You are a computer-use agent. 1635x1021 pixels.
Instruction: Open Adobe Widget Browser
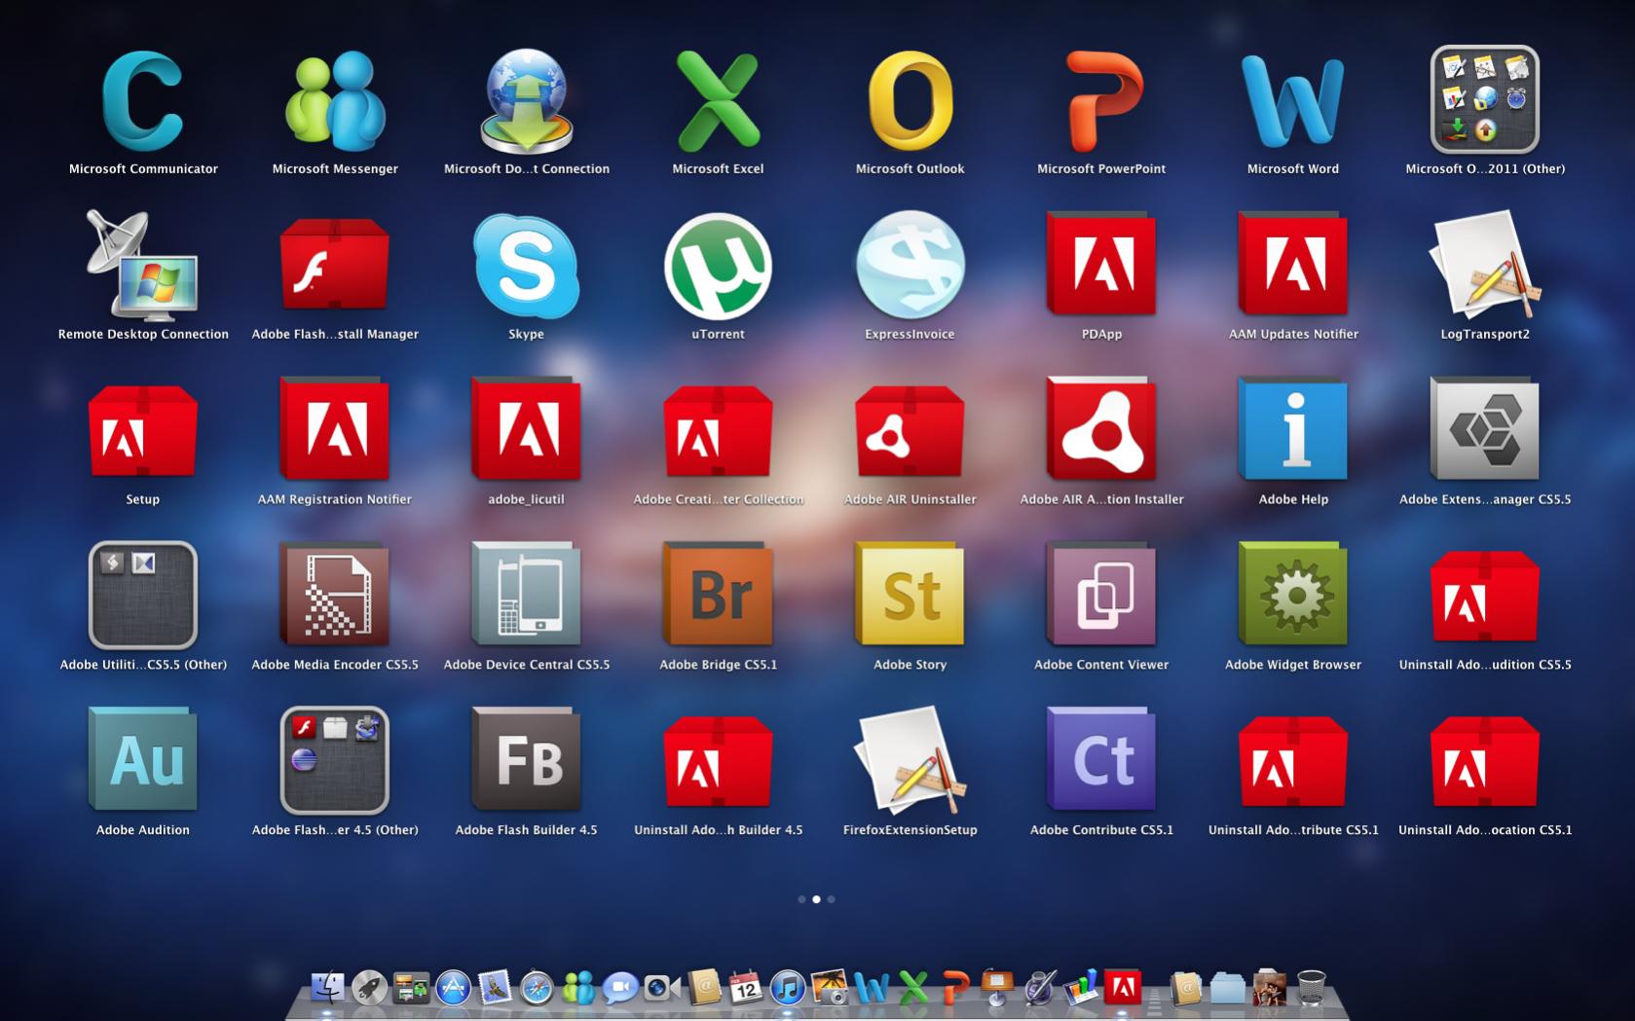point(1293,595)
